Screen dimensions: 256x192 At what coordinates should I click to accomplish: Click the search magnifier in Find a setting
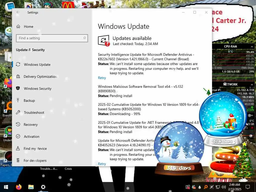84,38
